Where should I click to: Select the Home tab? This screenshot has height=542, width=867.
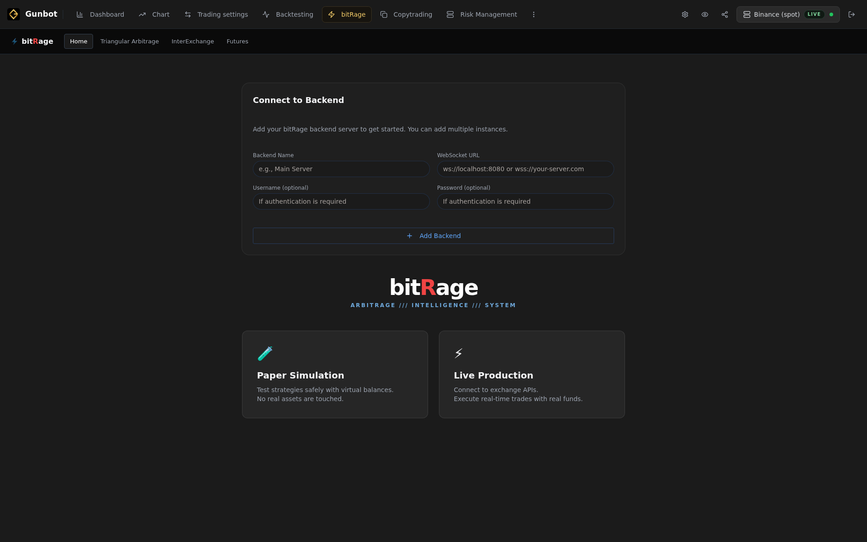pyautogui.click(x=79, y=41)
